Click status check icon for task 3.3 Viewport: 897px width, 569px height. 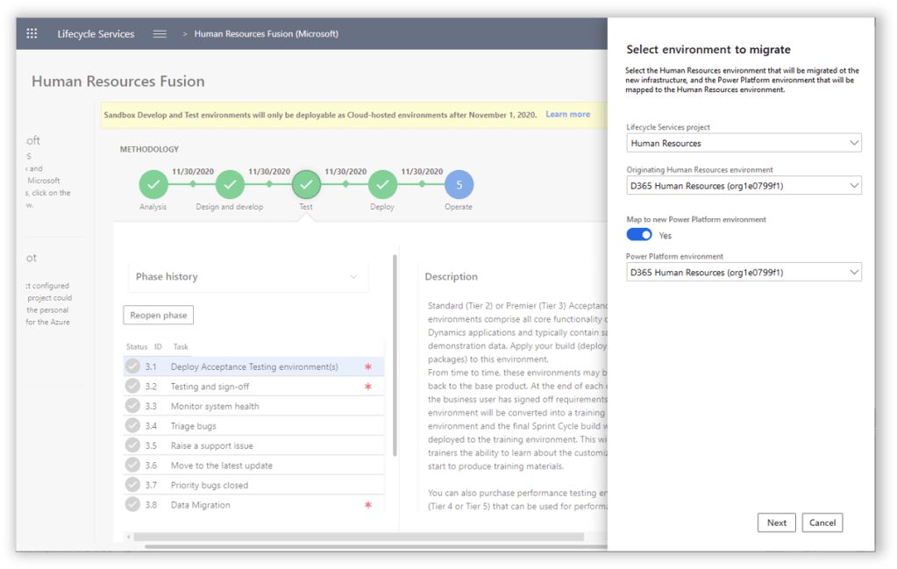point(132,406)
